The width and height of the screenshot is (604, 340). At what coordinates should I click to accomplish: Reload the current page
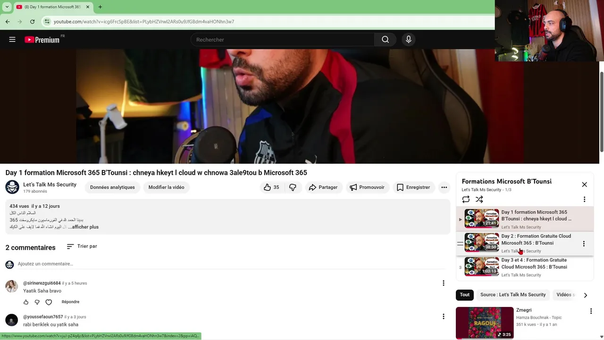[x=32, y=22]
